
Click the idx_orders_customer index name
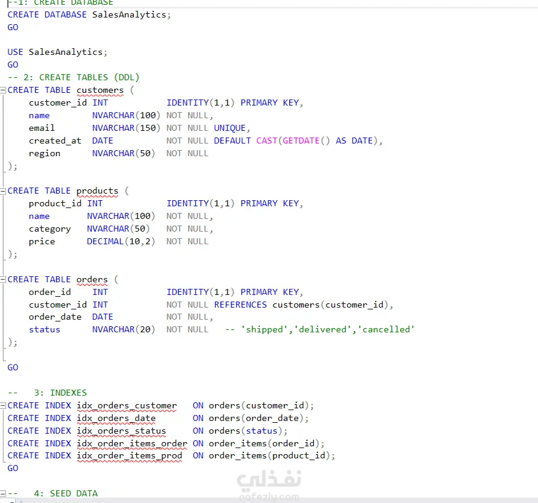coord(127,405)
